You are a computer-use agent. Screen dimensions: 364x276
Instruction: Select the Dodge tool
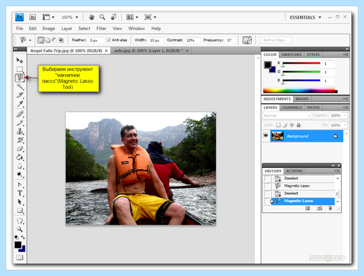[x=20, y=175]
